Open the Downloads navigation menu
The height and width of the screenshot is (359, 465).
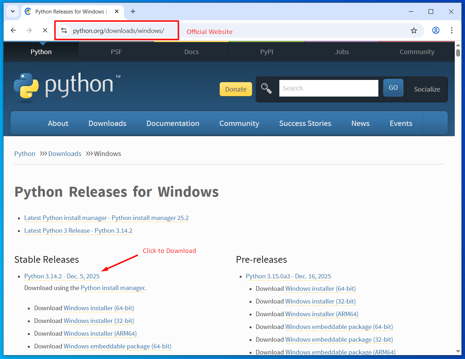(107, 123)
